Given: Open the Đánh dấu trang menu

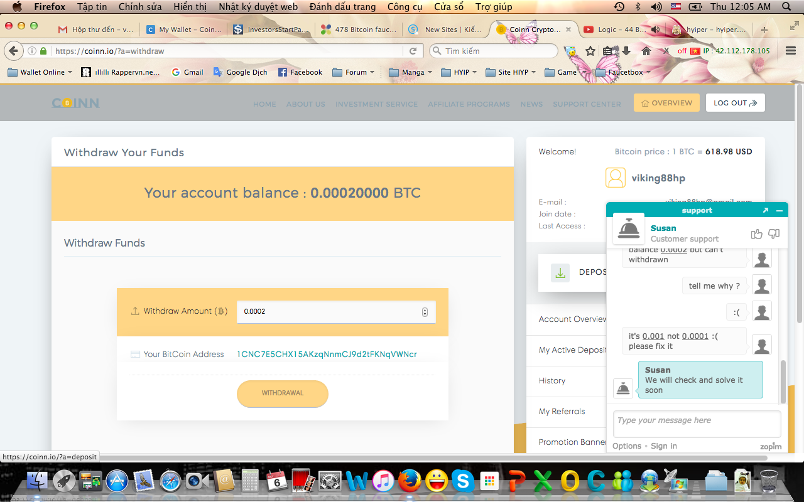Looking at the screenshot, I should click(x=342, y=7).
